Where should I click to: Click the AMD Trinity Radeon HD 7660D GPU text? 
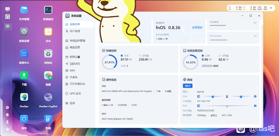coord(117,119)
